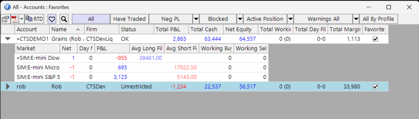Click the RTD copy button
Image resolution: width=419 pixels, height=119 pixels.
(34, 19)
